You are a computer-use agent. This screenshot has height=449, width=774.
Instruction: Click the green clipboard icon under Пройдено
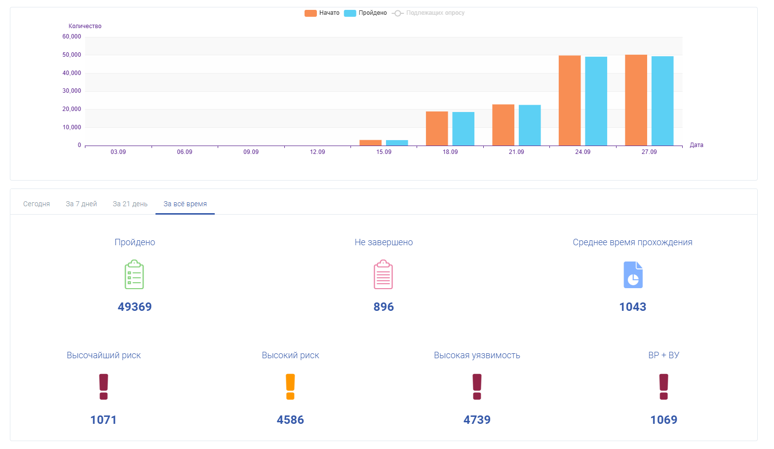point(134,274)
